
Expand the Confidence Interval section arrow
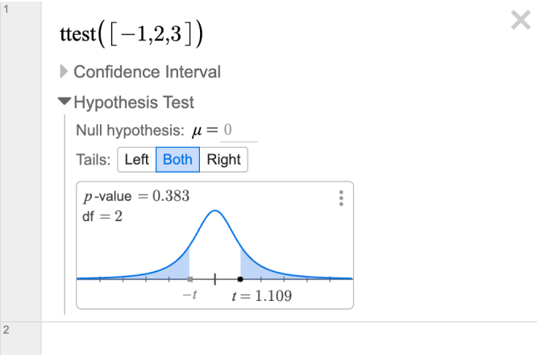[x=64, y=71]
